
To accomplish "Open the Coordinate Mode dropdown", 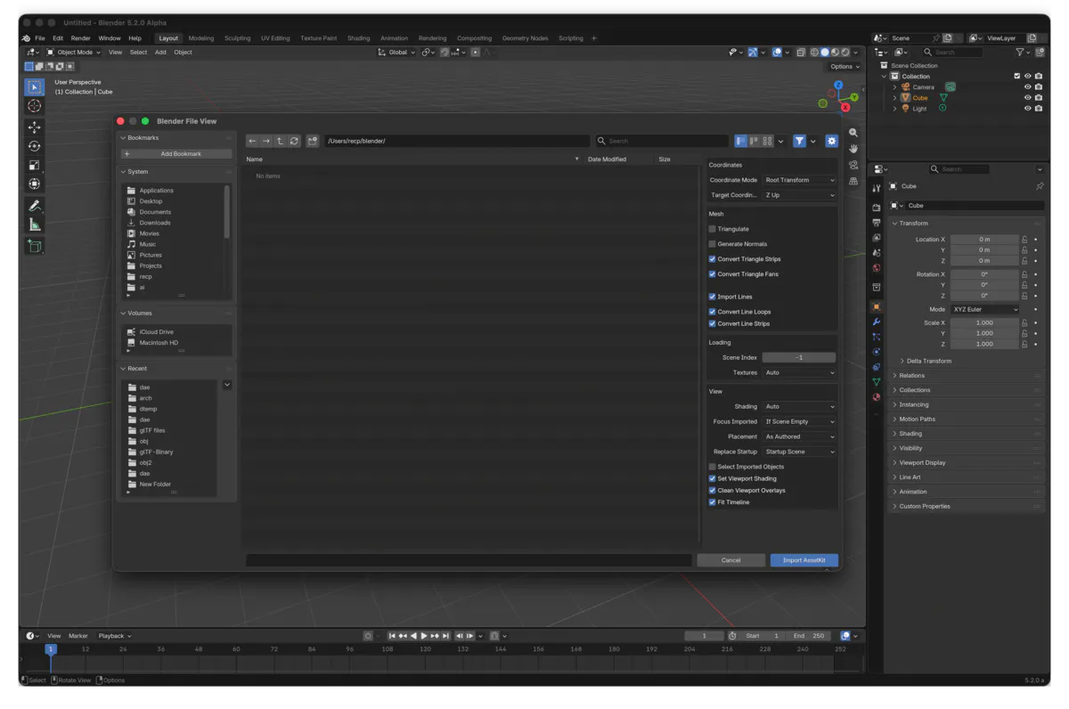I will click(x=799, y=180).
